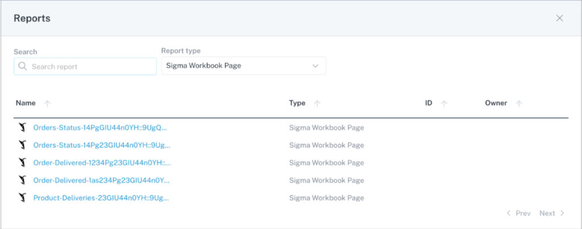Sort by ID column arrow

coord(444,104)
